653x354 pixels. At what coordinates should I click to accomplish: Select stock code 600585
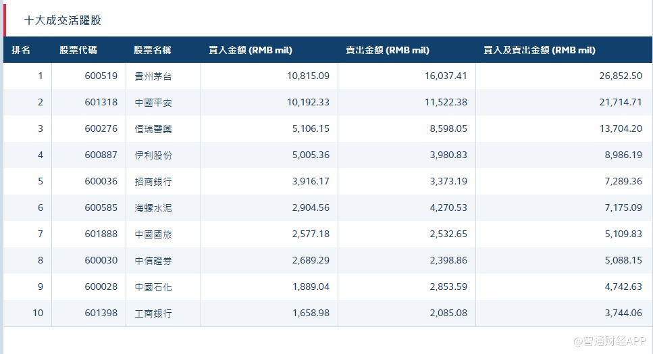point(101,207)
